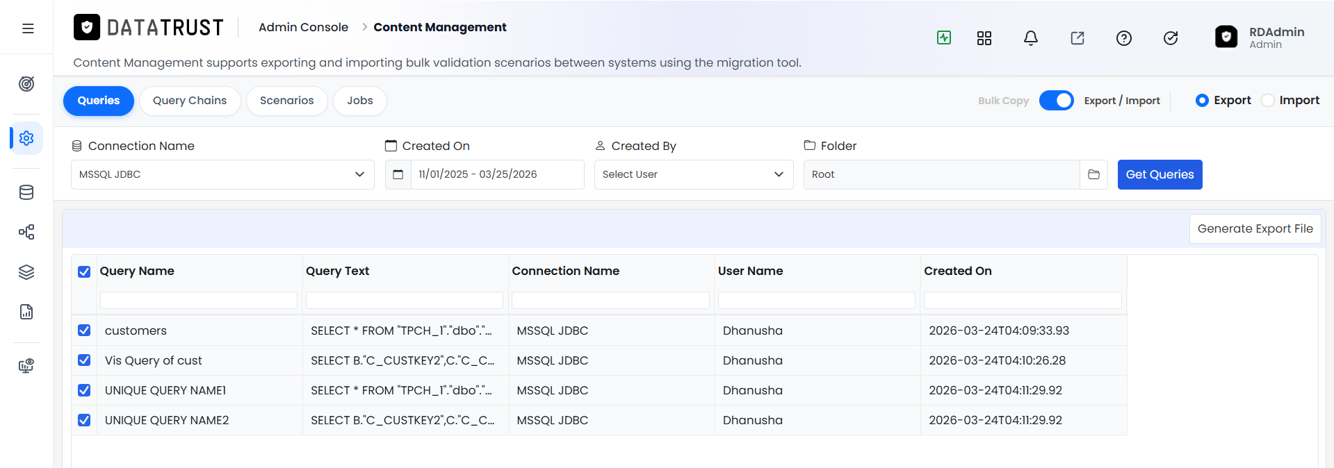The image size is (1334, 468).
Task: Click the refresh check icon in header
Action: coord(1171,38)
